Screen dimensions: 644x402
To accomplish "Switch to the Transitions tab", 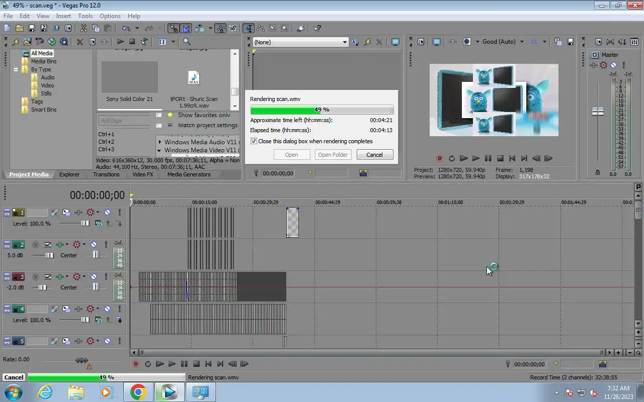I will tap(106, 174).
